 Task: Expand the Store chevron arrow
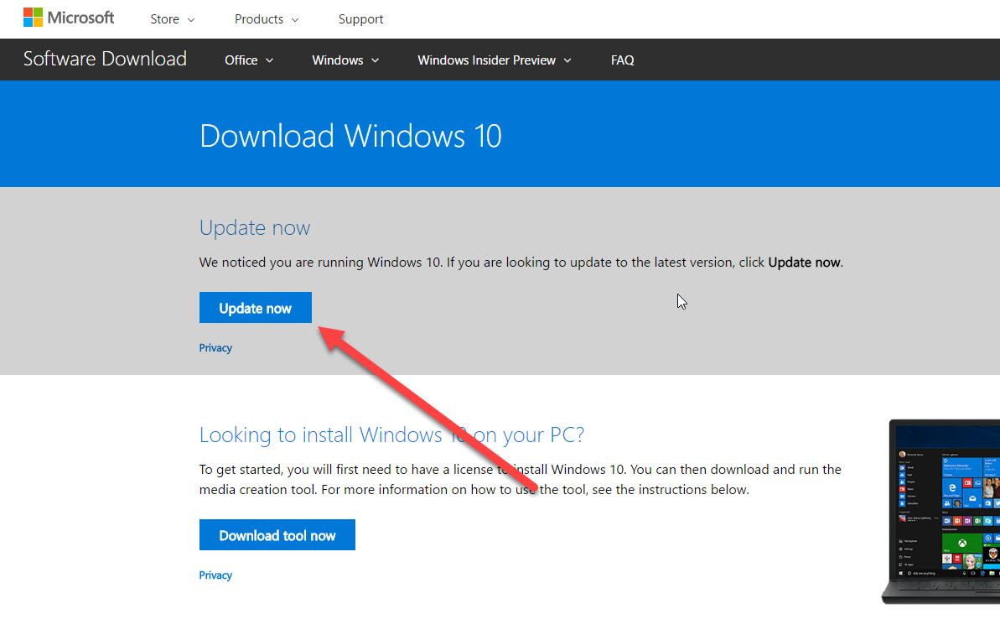[x=190, y=20]
